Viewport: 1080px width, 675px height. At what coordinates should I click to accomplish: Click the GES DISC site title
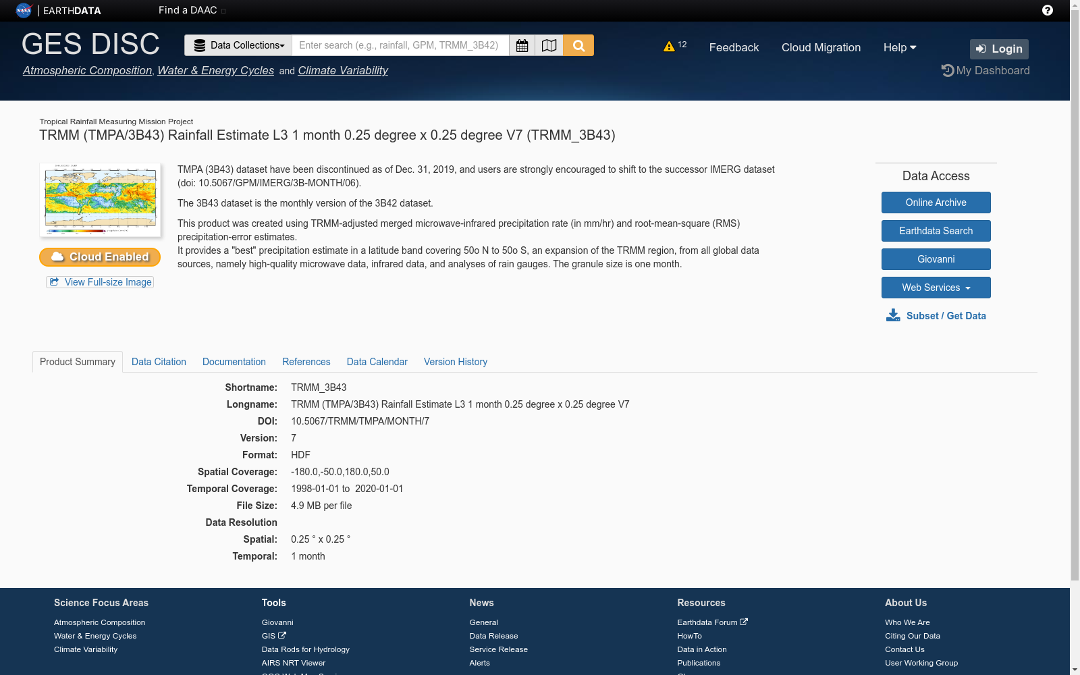tap(90, 44)
